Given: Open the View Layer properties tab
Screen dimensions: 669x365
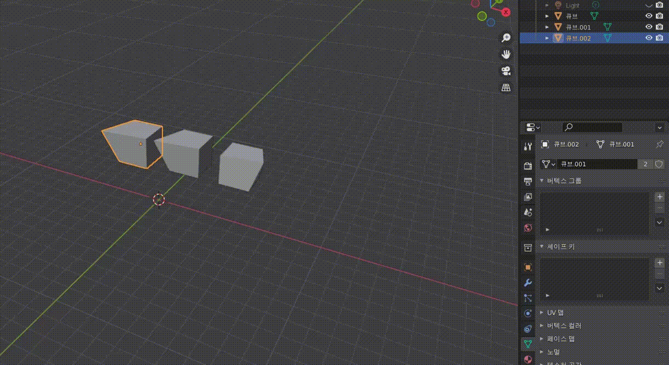Looking at the screenshot, I should 528,197.
